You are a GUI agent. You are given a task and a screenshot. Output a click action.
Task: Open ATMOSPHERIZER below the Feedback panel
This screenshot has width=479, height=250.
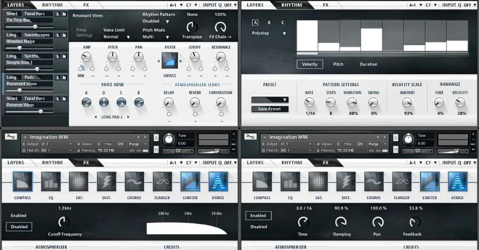(291, 247)
